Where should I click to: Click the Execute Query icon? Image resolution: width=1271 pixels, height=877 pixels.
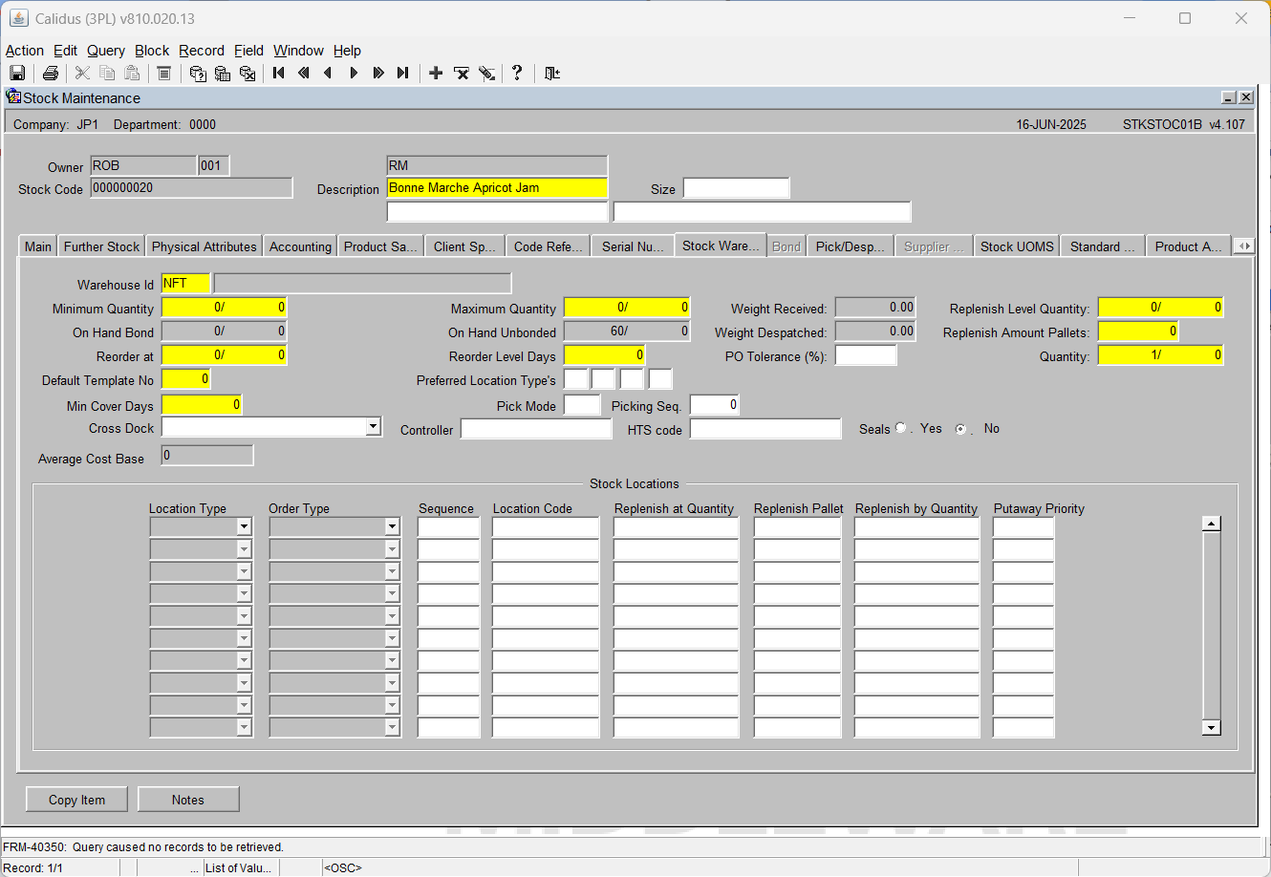tap(223, 73)
